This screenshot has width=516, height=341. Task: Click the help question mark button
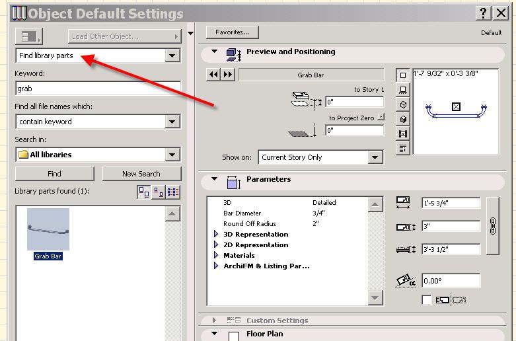(483, 13)
